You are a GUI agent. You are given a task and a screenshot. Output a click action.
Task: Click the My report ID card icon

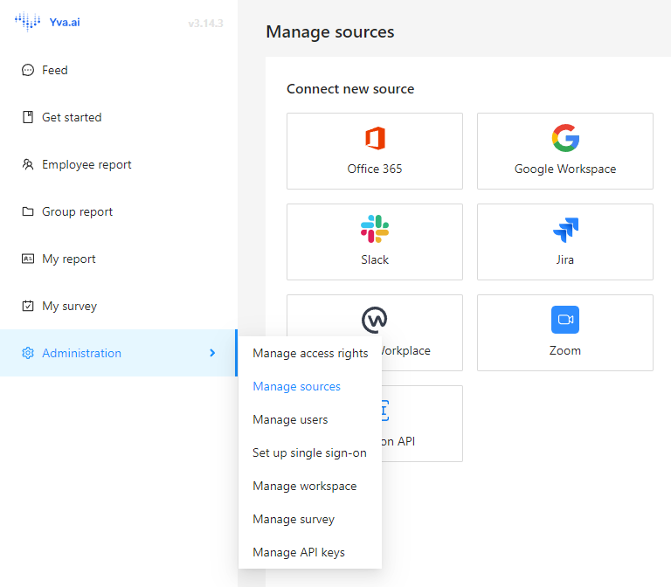28,259
